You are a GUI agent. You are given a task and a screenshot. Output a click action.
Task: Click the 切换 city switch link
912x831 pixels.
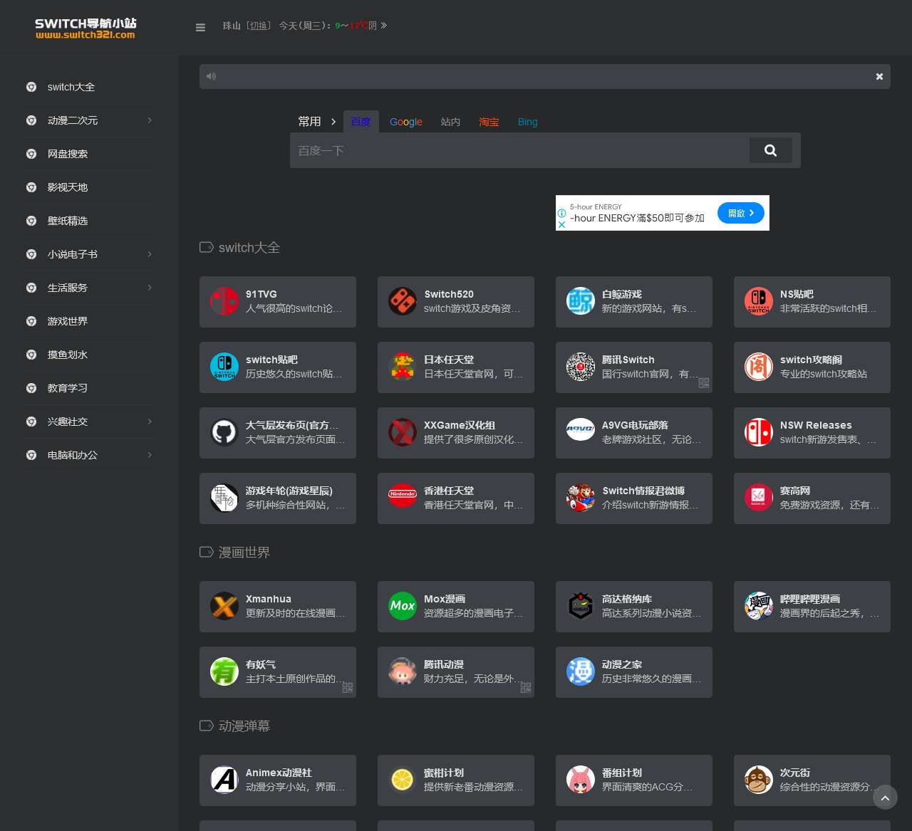(x=259, y=26)
